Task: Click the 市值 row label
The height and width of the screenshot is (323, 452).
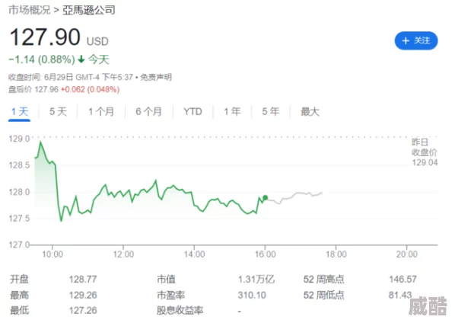Action: [x=166, y=280]
